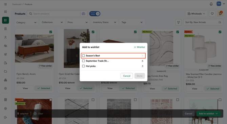Open the hamburger menu icon
This screenshot has width=227, height=124.
[5, 4]
